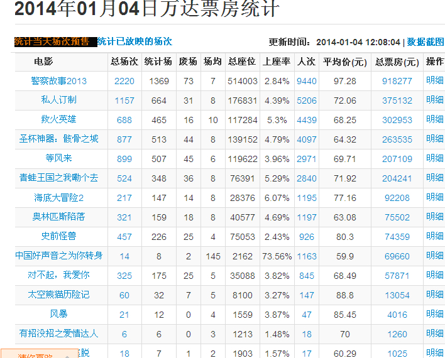Click total sessions 688 for 救火英雄
The image size is (445, 358).
pos(124,120)
